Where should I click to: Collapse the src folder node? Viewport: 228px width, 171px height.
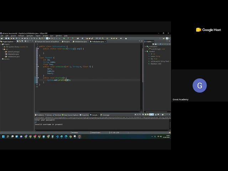tap(3, 49)
